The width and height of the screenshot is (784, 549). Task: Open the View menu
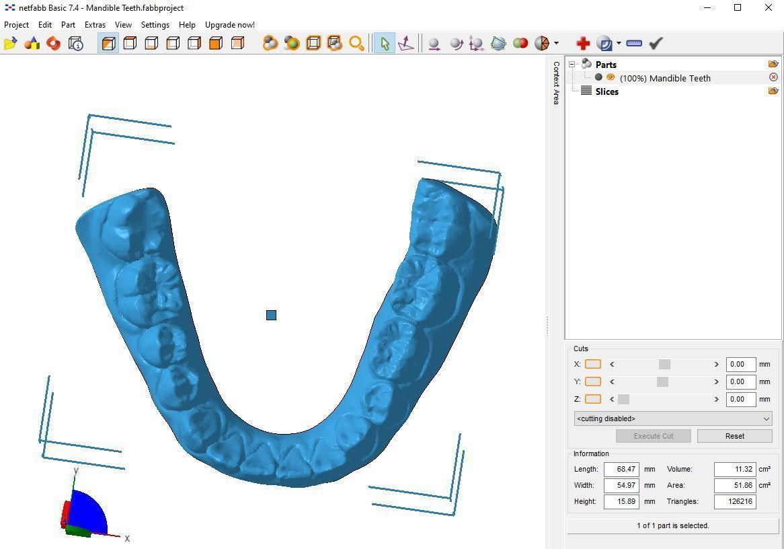pyautogui.click(x=123, y=24)
